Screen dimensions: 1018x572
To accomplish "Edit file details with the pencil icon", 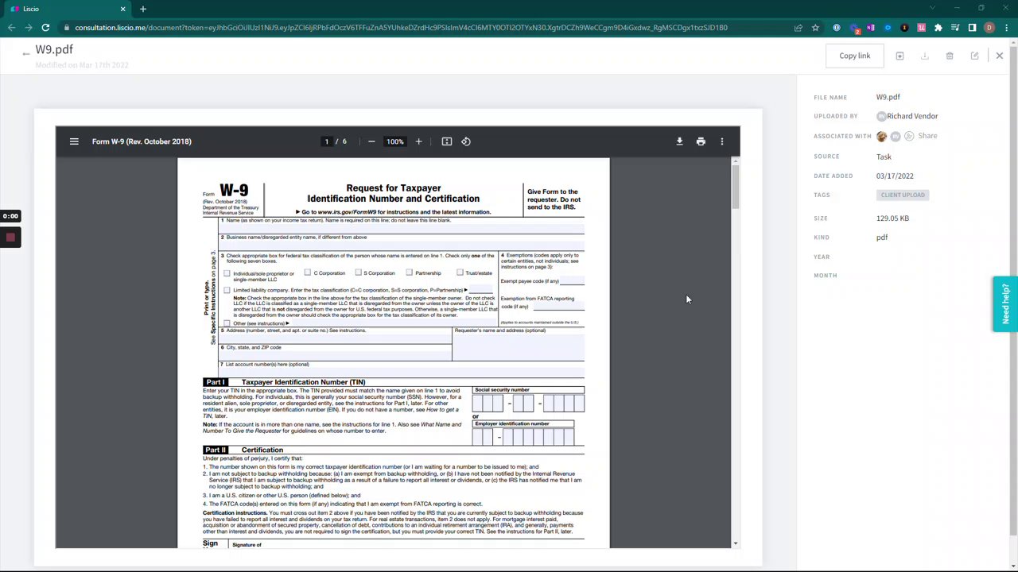I will [974, 56].
